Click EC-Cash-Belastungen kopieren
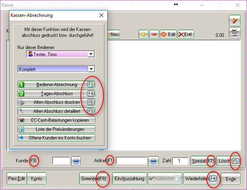The width and height of the screenshot is (247, 190). click(x=57, y=120)
